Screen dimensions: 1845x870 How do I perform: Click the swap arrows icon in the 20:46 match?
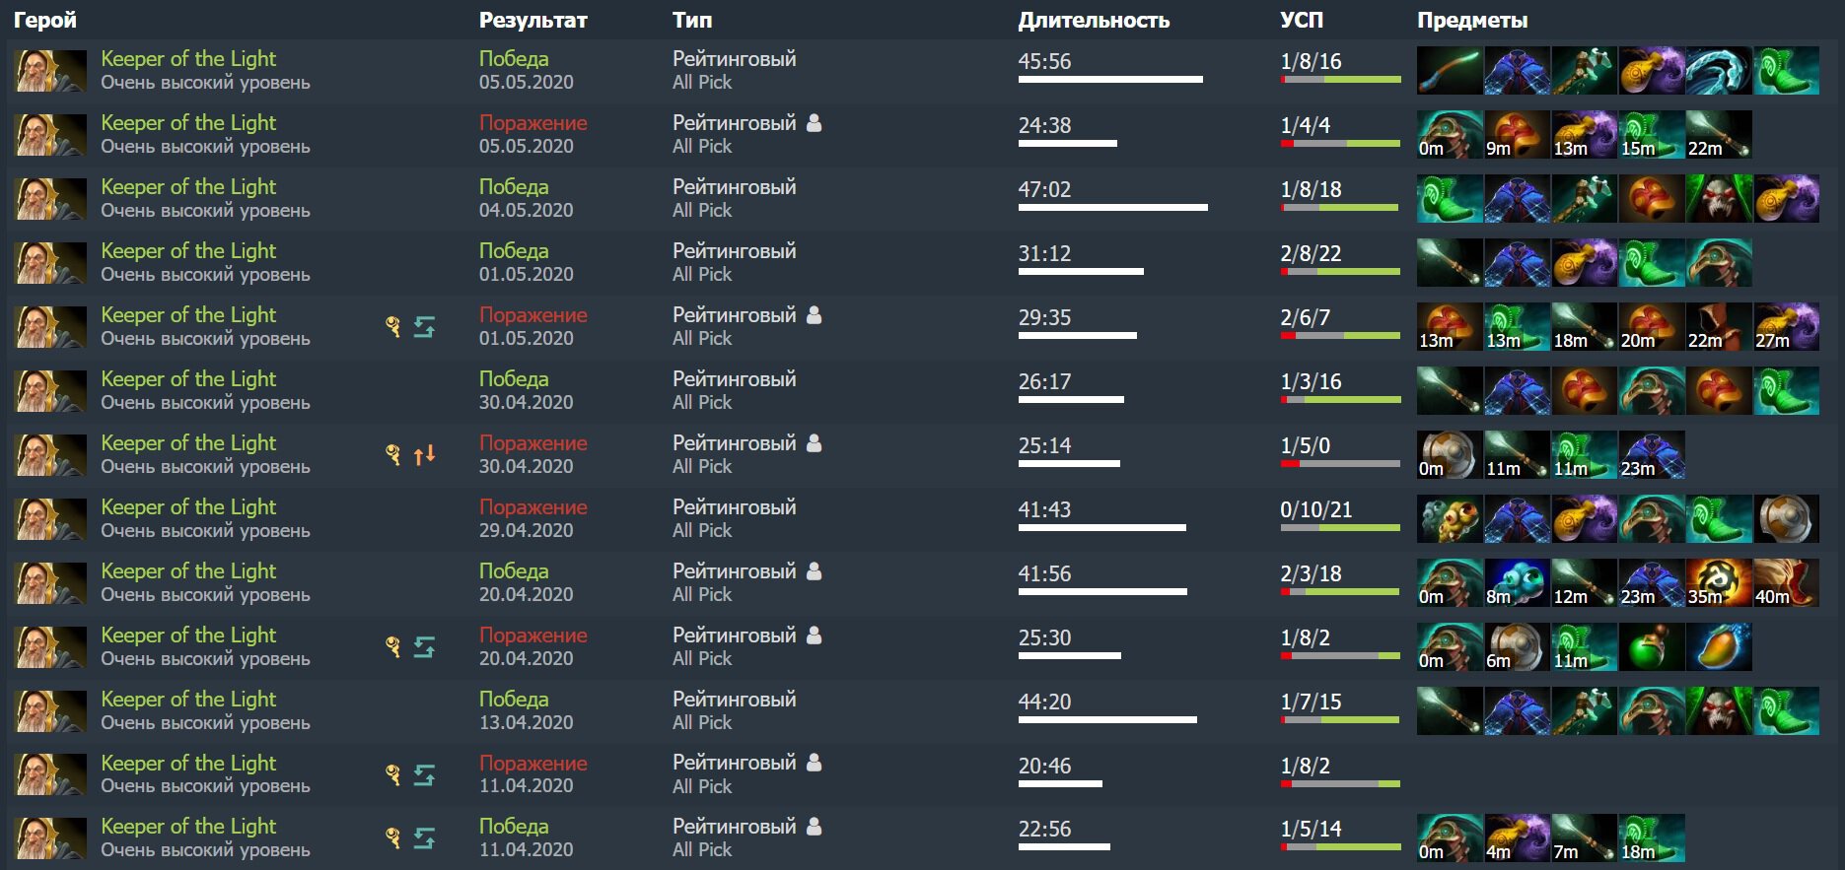click(x=424, y=775)
